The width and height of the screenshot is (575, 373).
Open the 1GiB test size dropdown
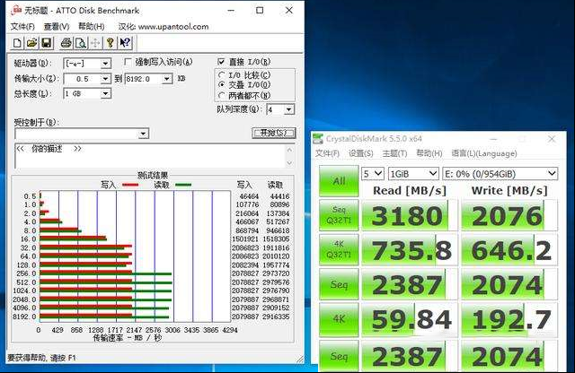(x=413, y=174)
